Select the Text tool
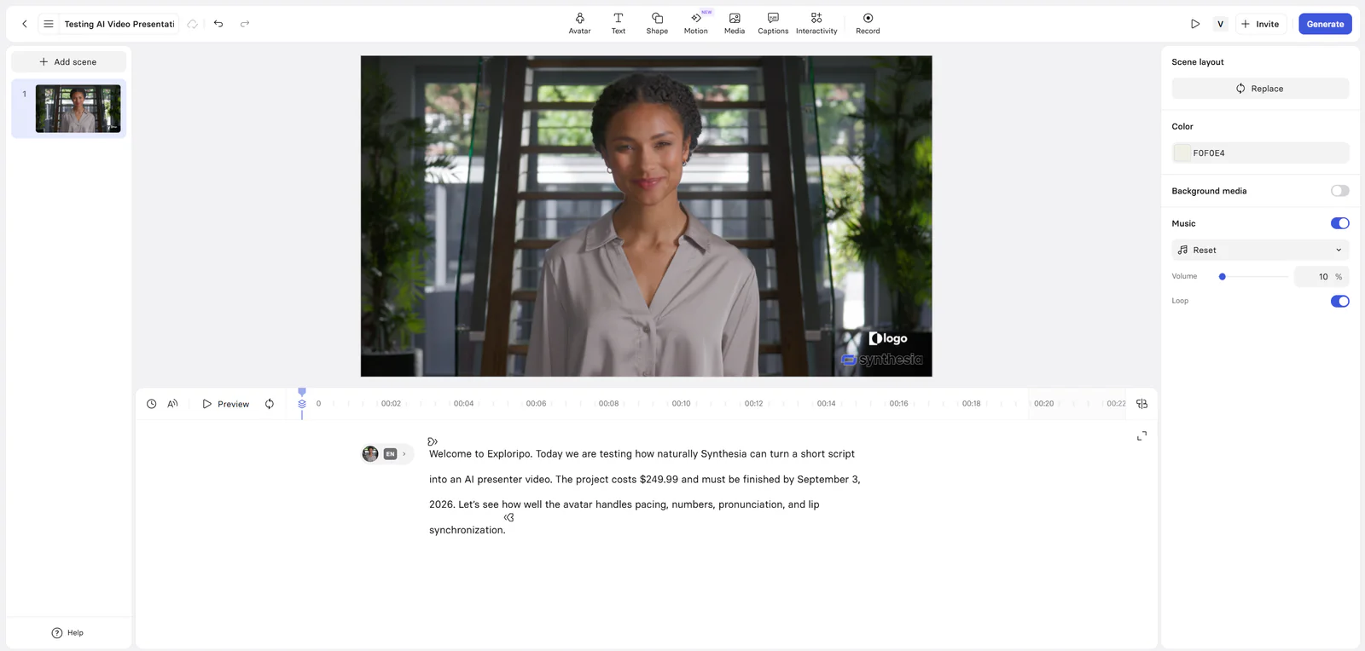 [x=619, y=24]
